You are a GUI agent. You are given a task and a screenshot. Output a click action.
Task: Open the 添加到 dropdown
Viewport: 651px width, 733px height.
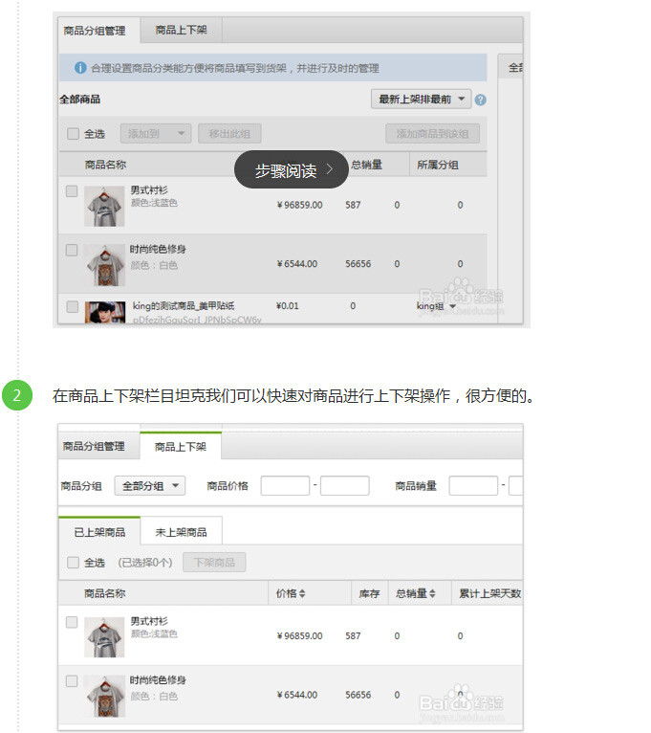click(155, 134)
